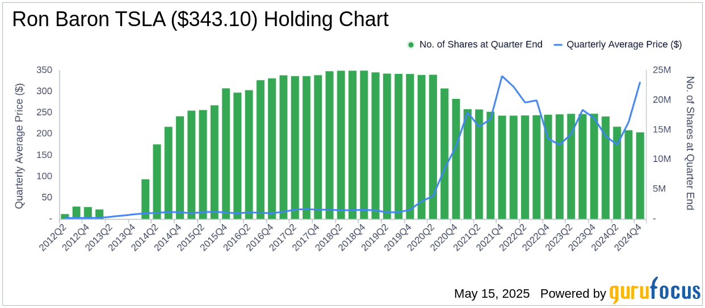Click the '300' tick on price axis
705x308 pixels.
(x=44, y=91)
